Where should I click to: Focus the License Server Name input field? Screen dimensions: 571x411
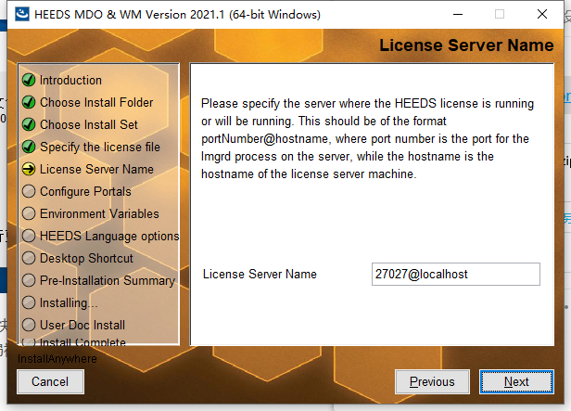click(x=455, y=274)
